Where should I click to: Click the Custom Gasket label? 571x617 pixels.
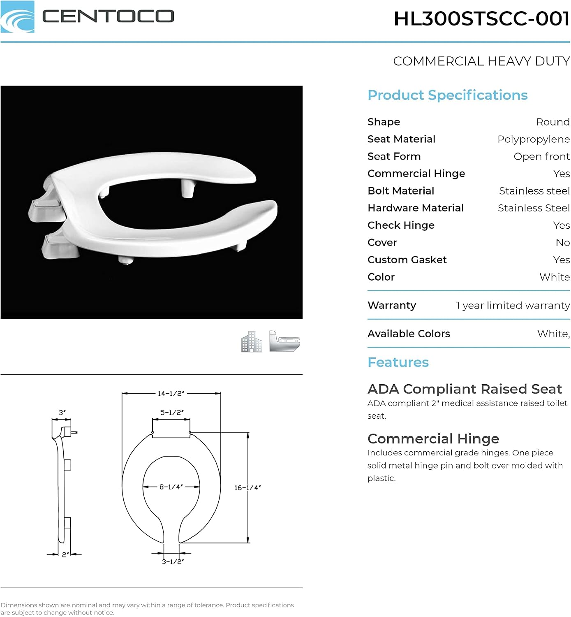pos(407,260)
